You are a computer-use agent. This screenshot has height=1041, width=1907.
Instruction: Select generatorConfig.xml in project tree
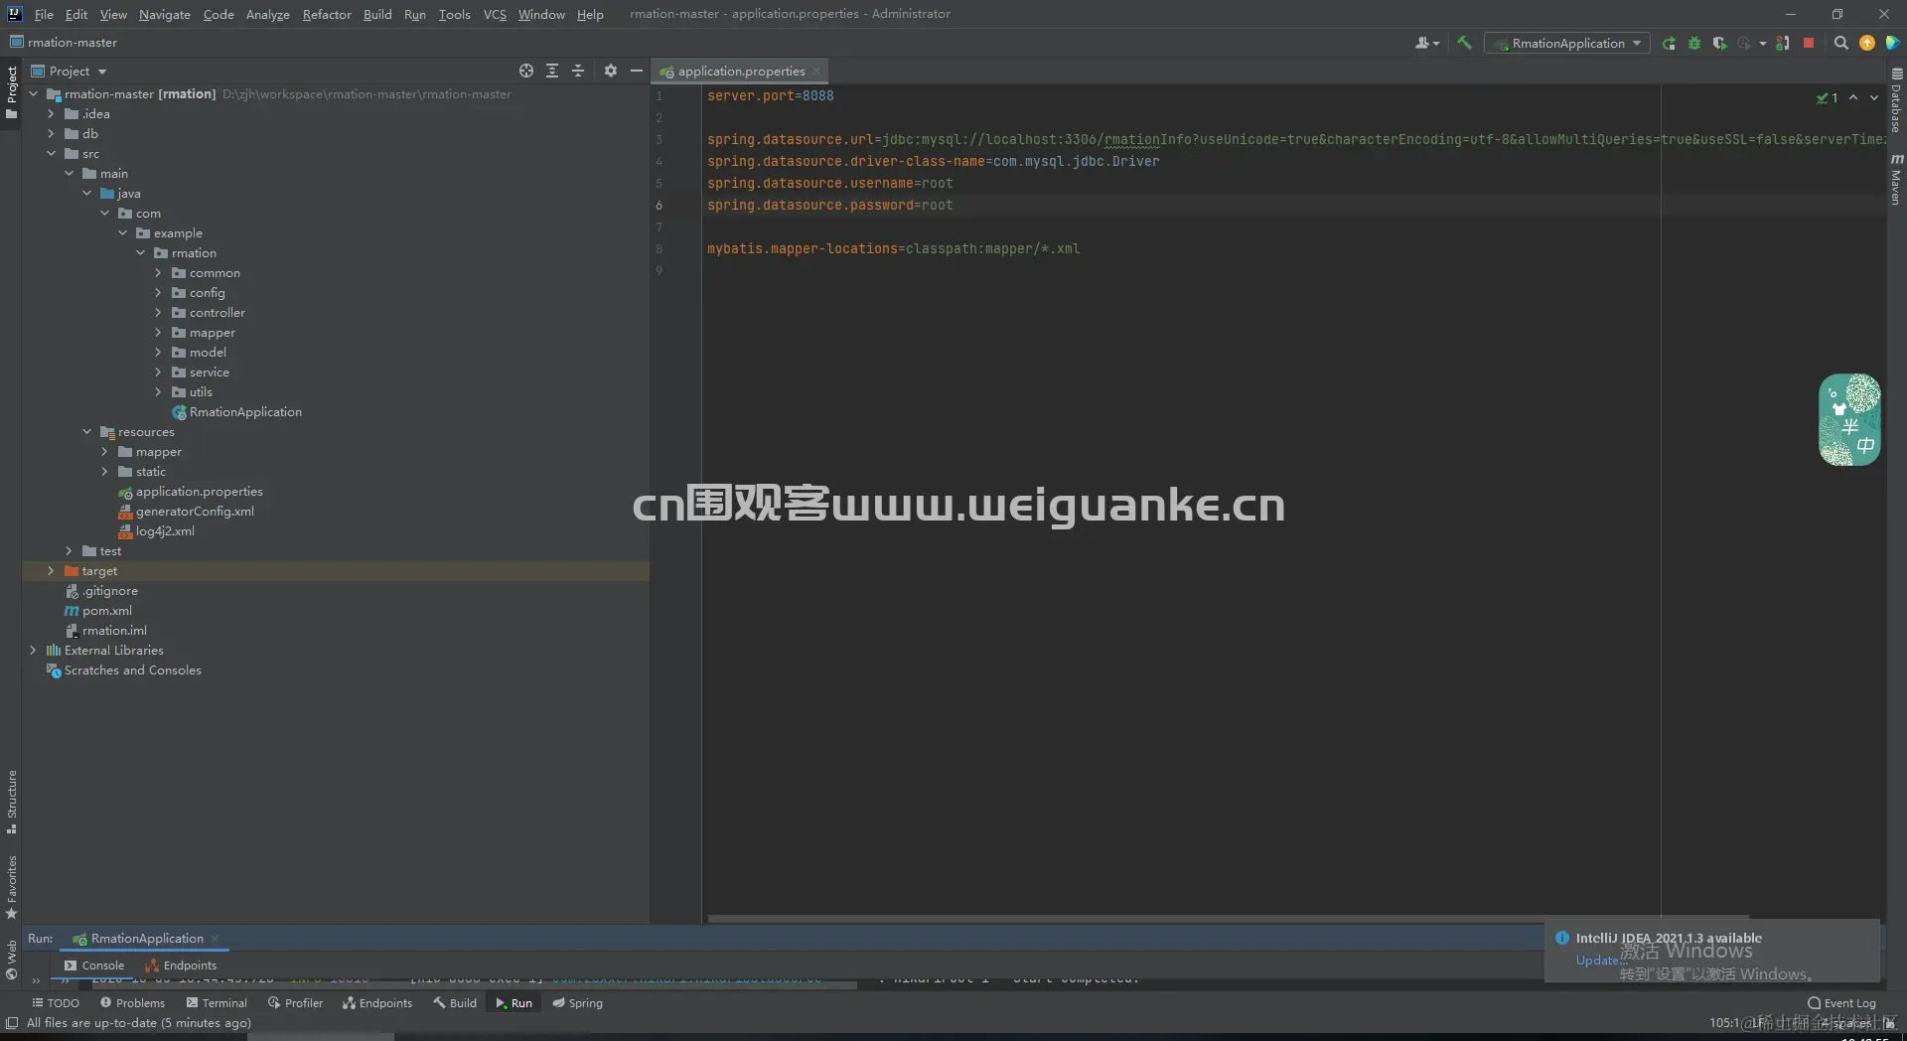[186, 511]
